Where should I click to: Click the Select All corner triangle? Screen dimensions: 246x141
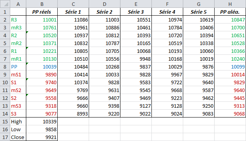pyautogui.click(x=5, y=4)
